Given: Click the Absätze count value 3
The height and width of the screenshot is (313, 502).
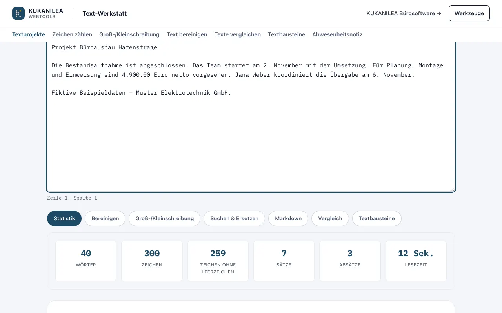Looking at the screenshot, I should coord(350,254).
